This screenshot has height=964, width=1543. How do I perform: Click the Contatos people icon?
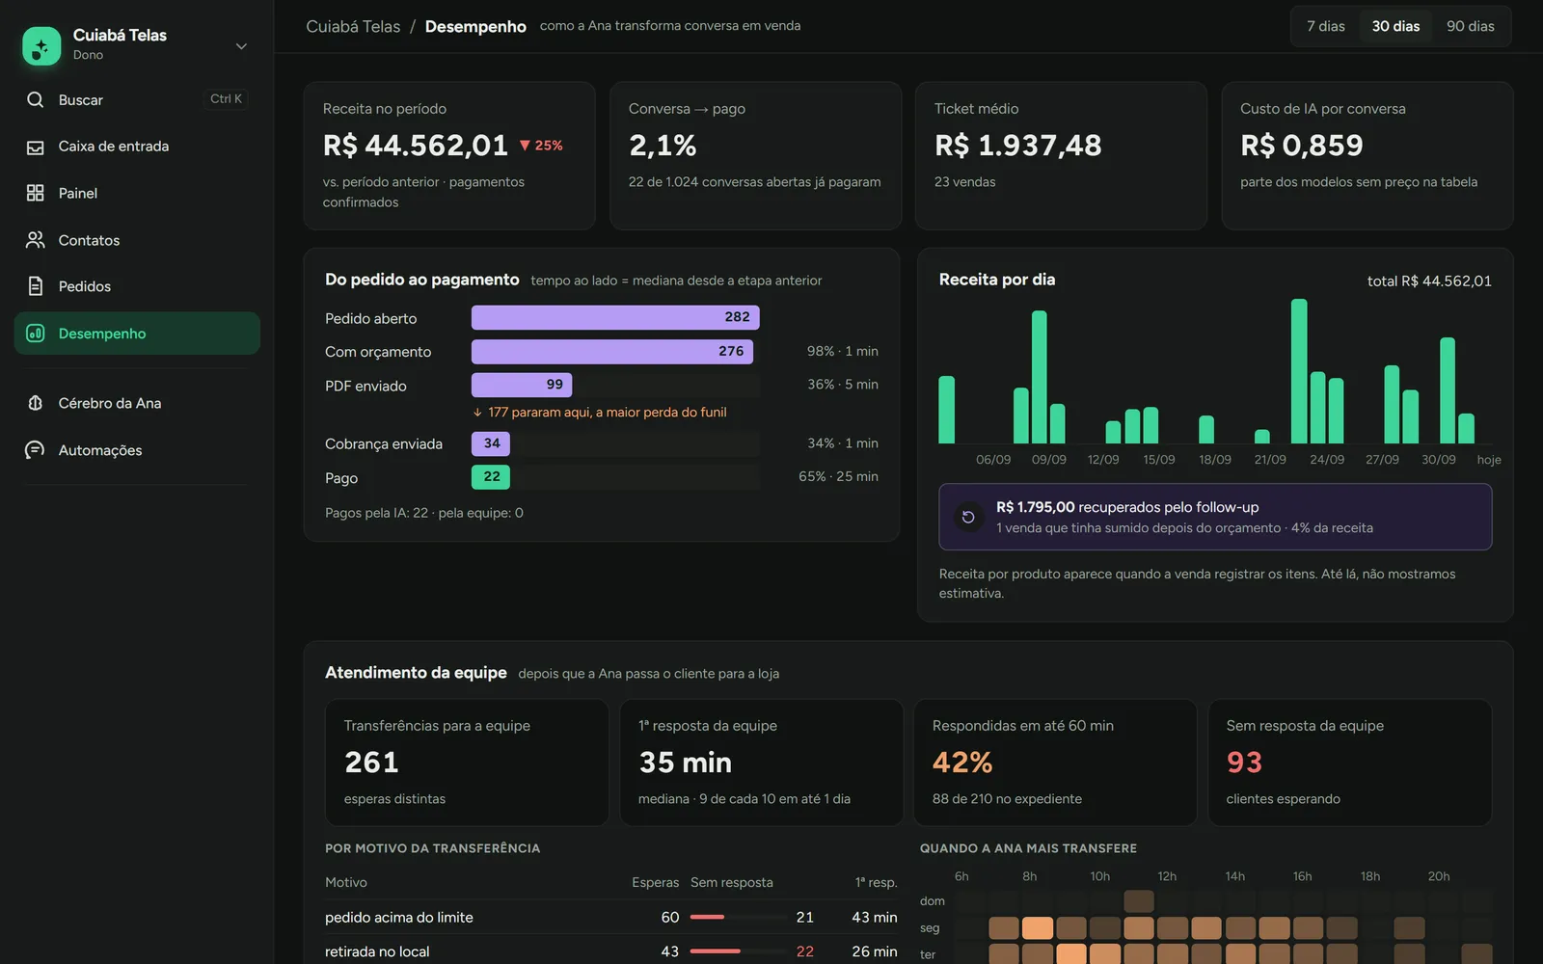pyautogui.click(x=36, y=240)
